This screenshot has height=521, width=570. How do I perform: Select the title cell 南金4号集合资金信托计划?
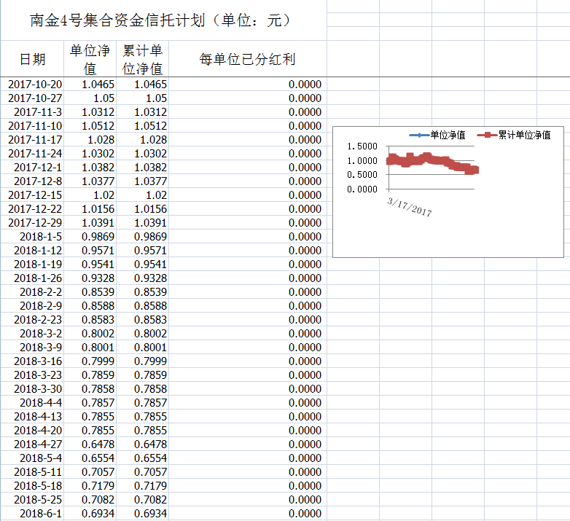click(162, 20)
